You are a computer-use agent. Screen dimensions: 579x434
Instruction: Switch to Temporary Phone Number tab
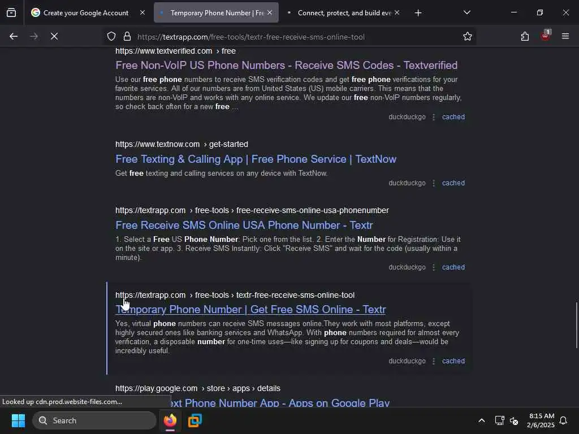pyautogui.click(x=216, y=13)
